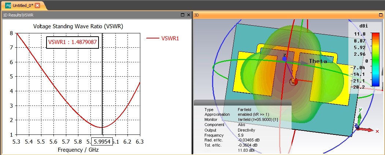This screenshot has height=155, width=385.
Task: Click the blue z-axis origin dot
Action: tap(284, 59)
